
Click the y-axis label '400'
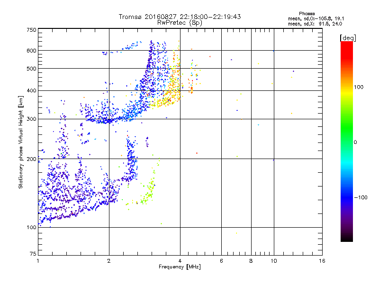point(32,91)
